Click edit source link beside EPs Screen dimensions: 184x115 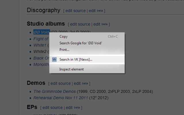click(x=53, y=108)
